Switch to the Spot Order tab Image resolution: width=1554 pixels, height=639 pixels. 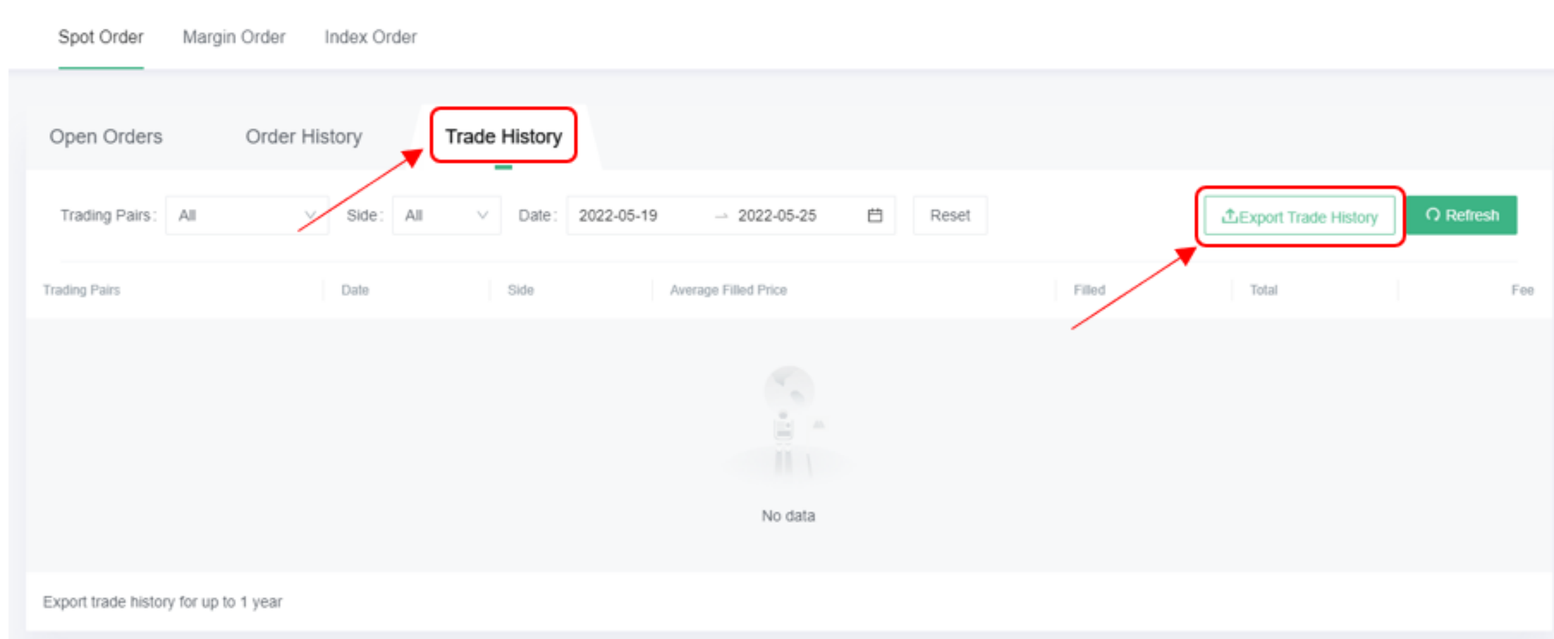pos(101,37)
